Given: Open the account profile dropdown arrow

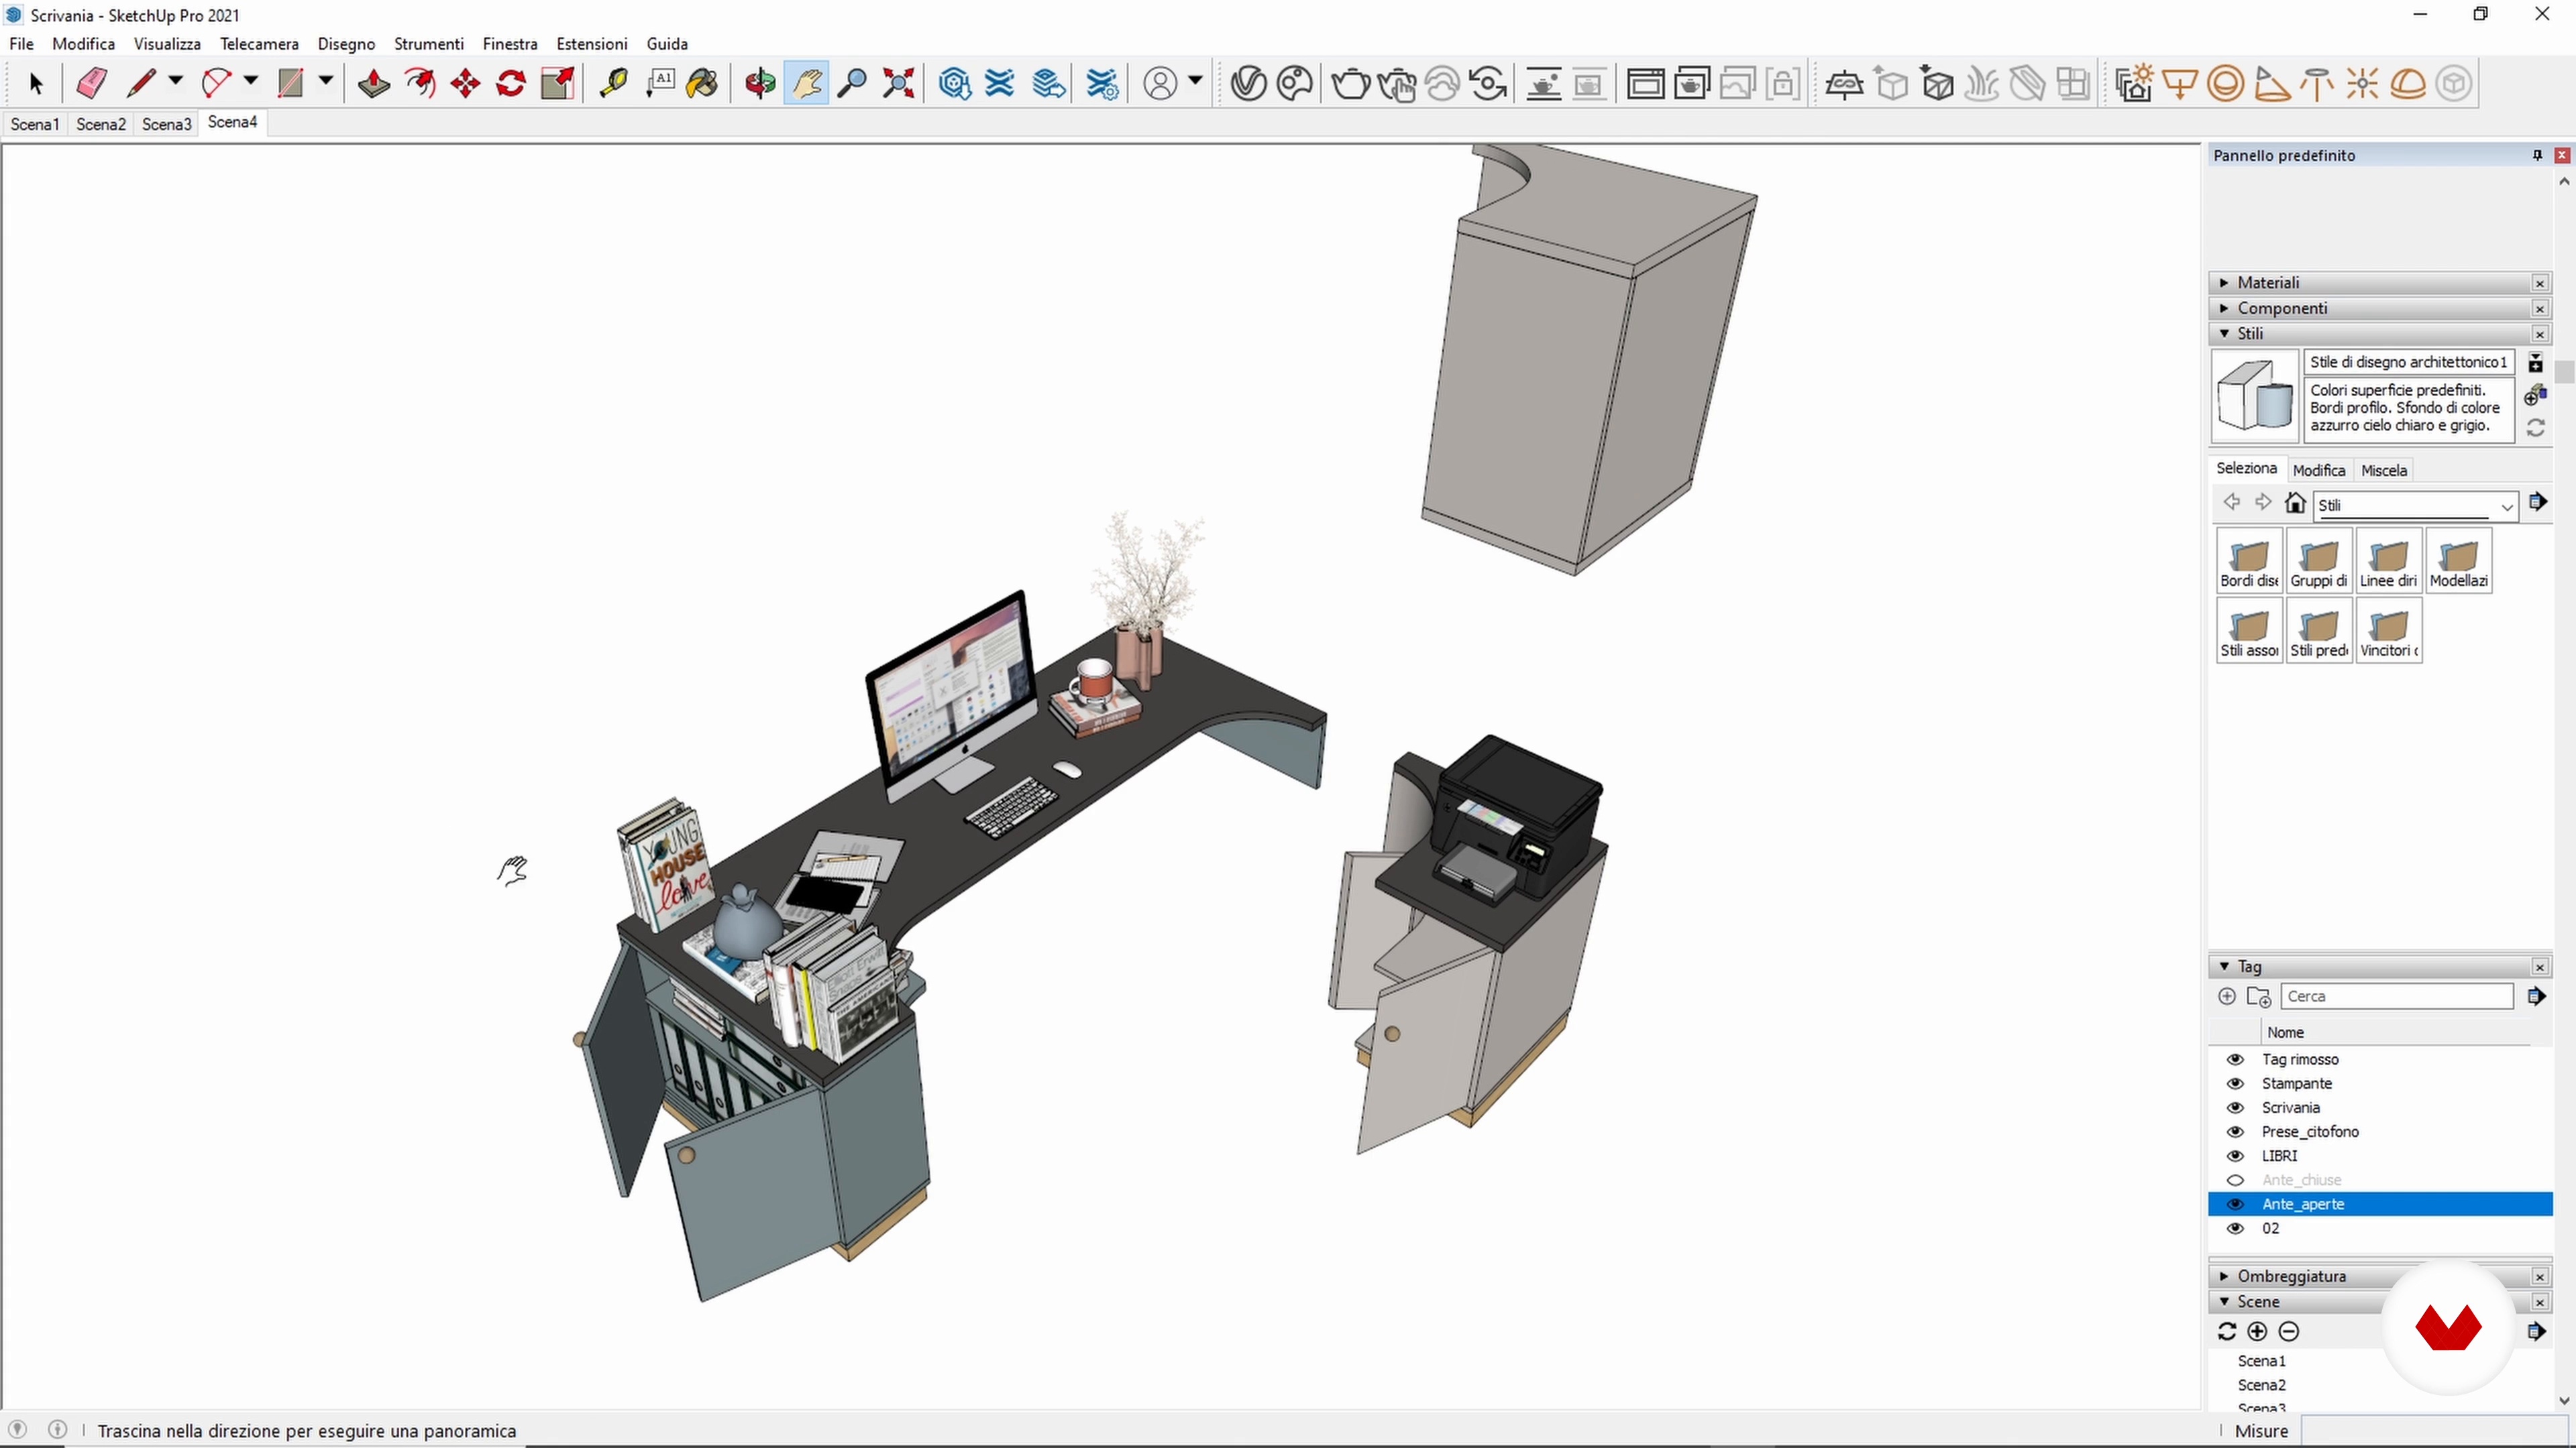Looking at the screenshot, I should tap(1195, 81).
